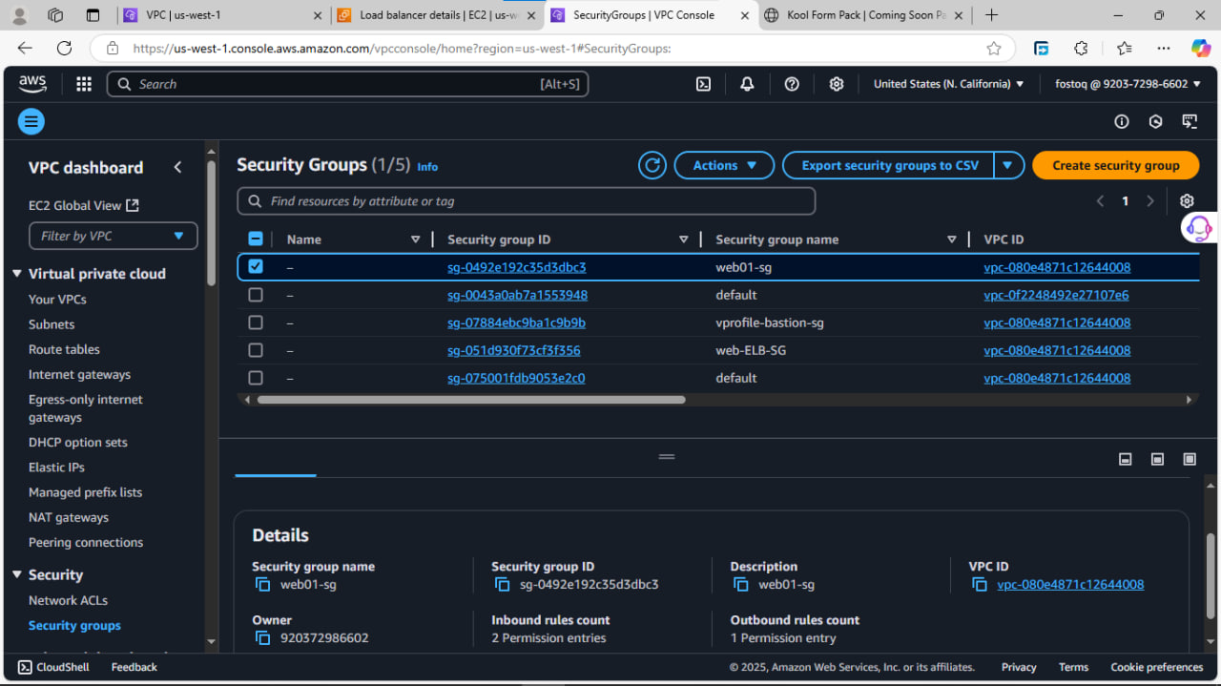Image resolution: width=1221 pixels, height=686 pixels.
Task: Minimize the details split panel
Action: [x=1126, y=459]
